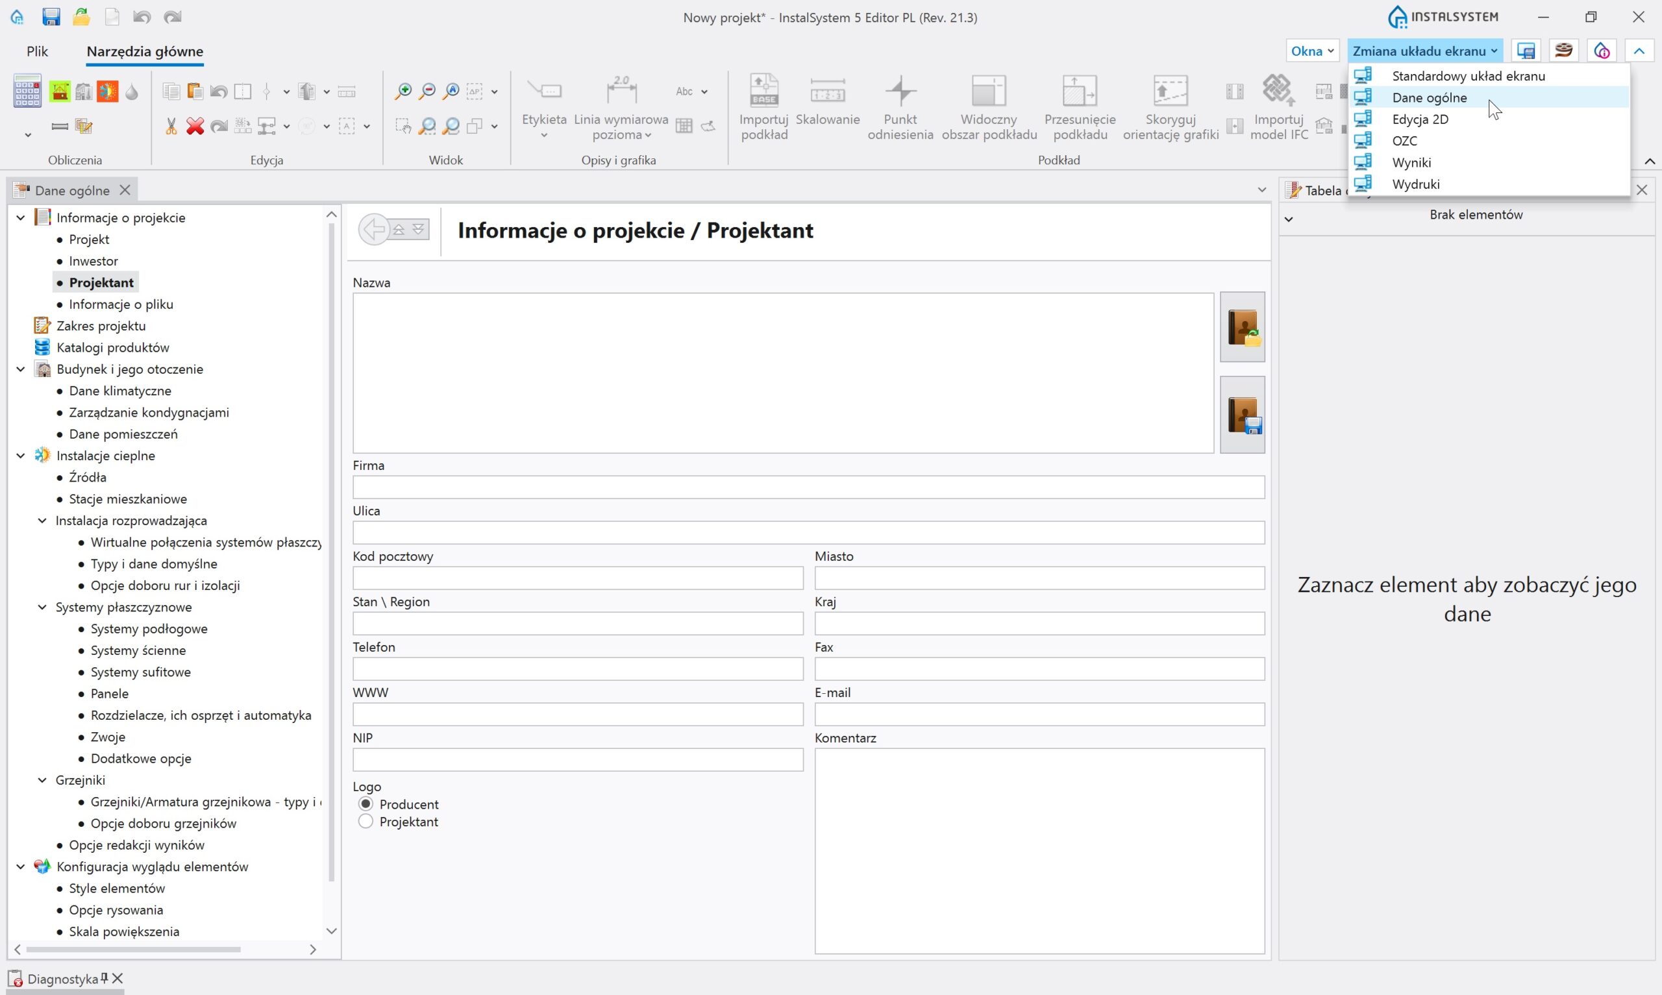Click the Komentarz text area
This screenshot has width=1662, height=995.
1039,851
